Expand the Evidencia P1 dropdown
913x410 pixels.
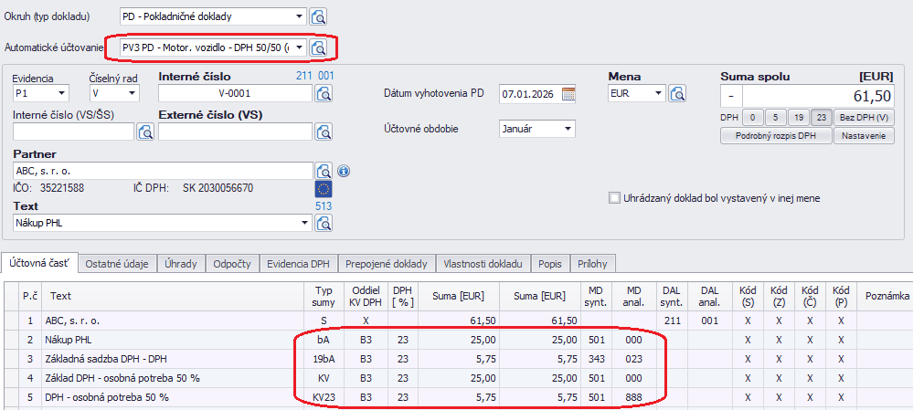pyautogui.click(x=62, y=93)
